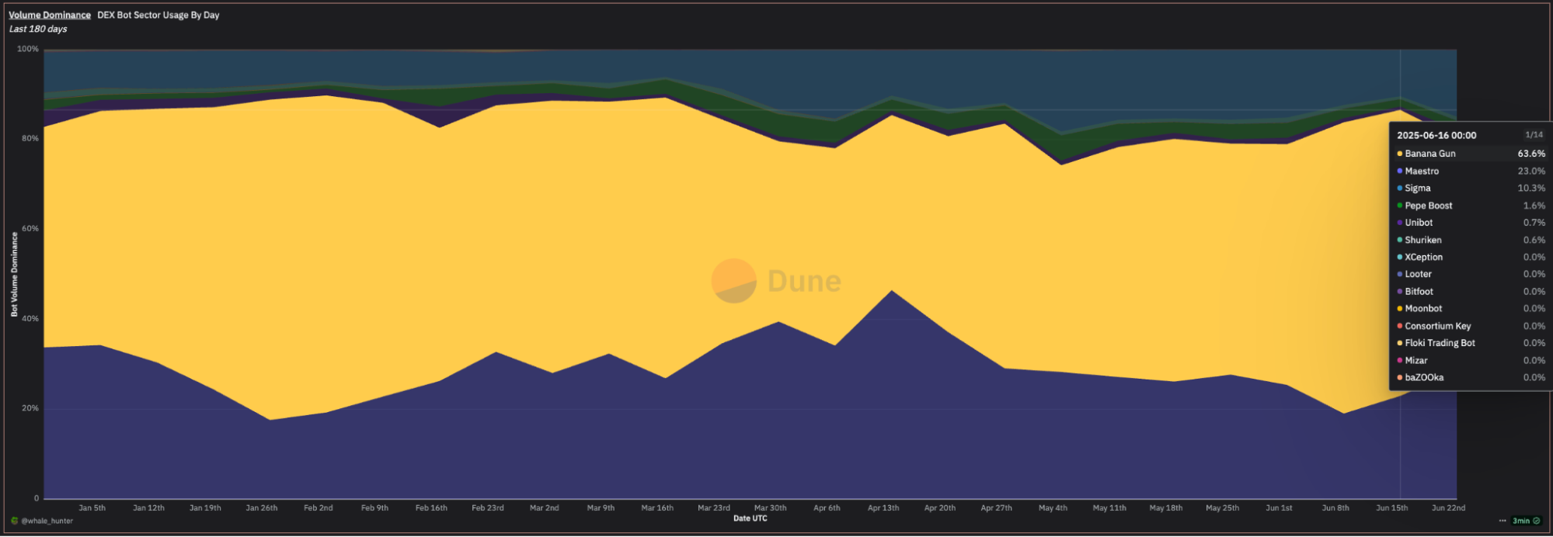The image size is (1553, 537).
Task: Select the Consortium Key row in tooltip
Action: 1471,326
